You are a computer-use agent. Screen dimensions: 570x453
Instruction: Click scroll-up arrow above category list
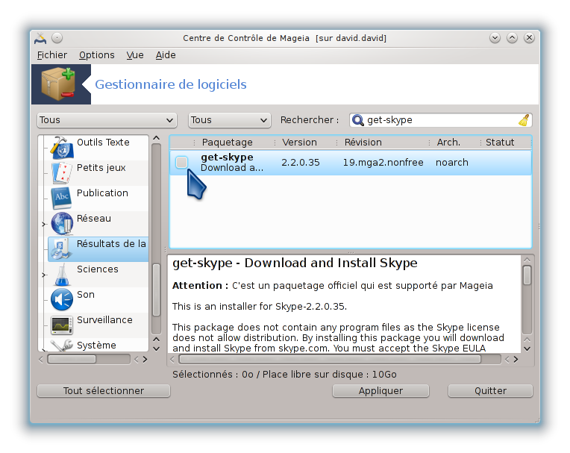tap(157, 138)
